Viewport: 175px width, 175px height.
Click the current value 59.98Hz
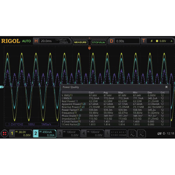pos(94,113)
